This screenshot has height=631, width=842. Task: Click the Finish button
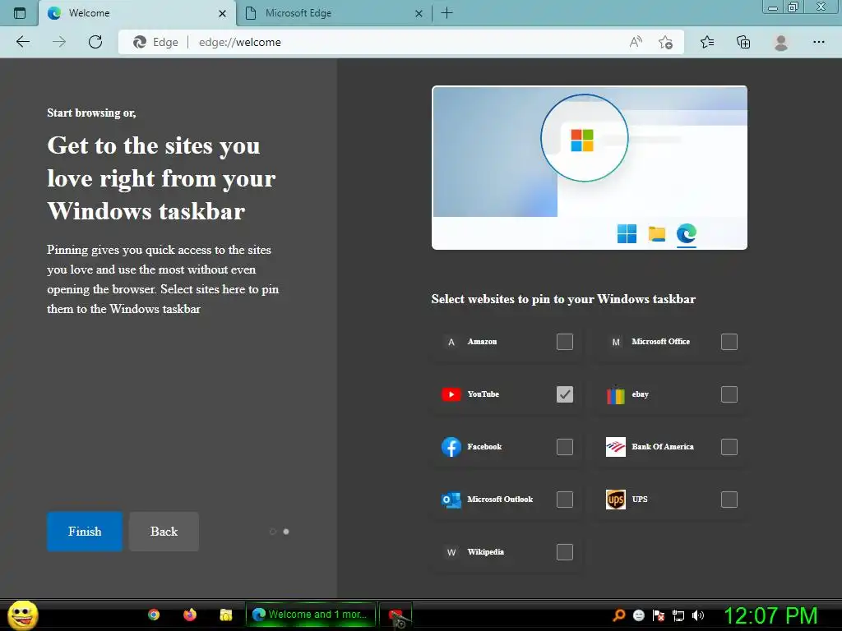(85, 532)
